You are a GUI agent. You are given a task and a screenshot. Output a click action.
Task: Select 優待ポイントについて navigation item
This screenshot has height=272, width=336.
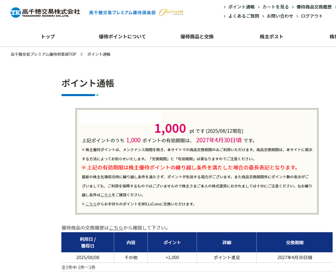point(122,37)
